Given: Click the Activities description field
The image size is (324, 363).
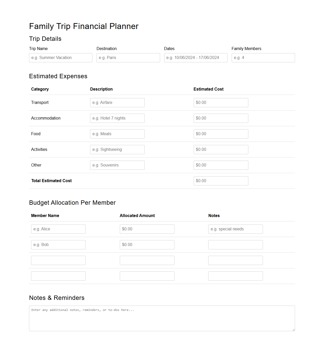Looking at the screenshot, I should (117, 149).
